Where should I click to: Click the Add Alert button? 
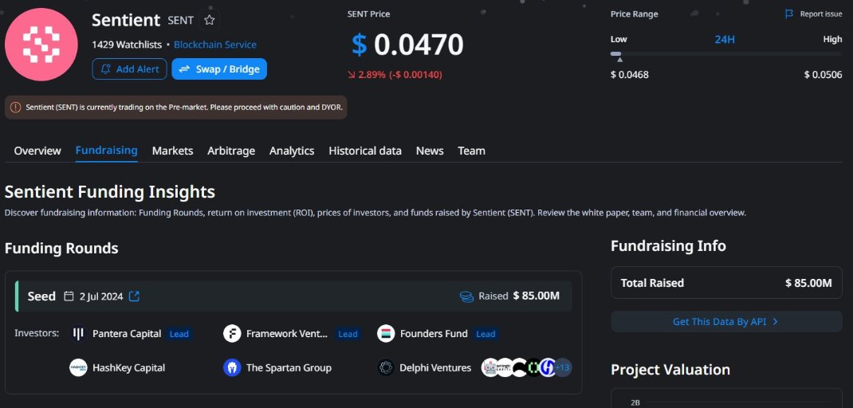(x=129, y=69)
